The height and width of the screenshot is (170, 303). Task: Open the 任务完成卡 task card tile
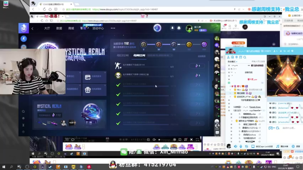click(94, 77)
